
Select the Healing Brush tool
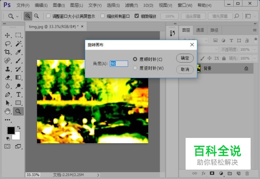pyautogui.click(x=7, y=61)
